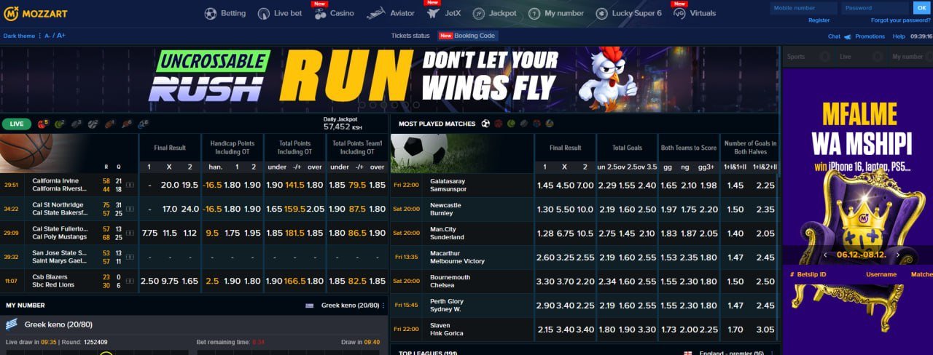Image resolution: width=933 pixels, height=355 pixels.
Task: Increase font size with A+
Action: 60,36
